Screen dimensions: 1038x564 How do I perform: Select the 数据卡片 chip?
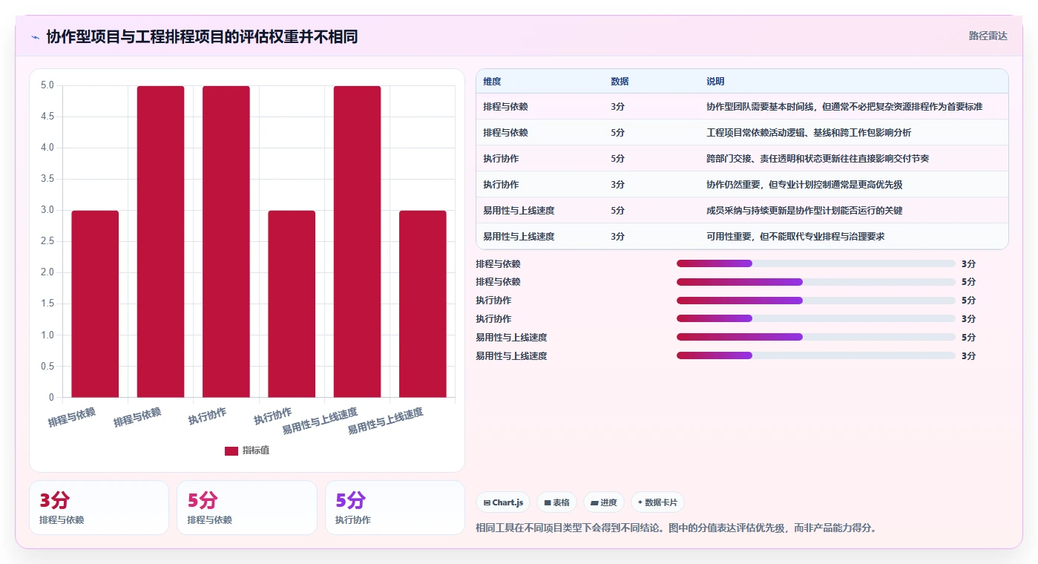click(x=657, y=502)
